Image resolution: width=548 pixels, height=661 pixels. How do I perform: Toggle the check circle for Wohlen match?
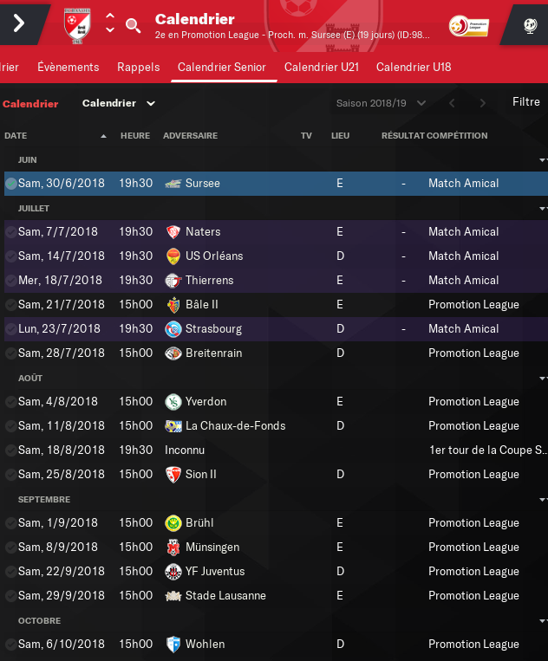pos(10,645)
